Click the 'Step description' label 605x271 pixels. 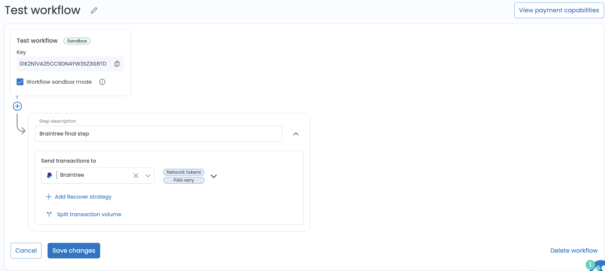(58, 121)
